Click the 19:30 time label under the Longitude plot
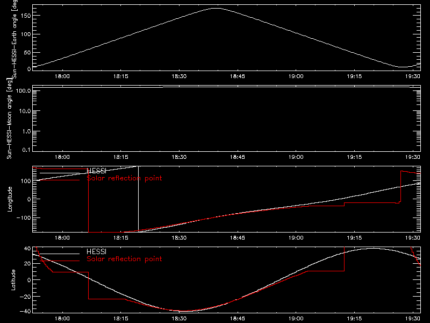 coord(413,238)
